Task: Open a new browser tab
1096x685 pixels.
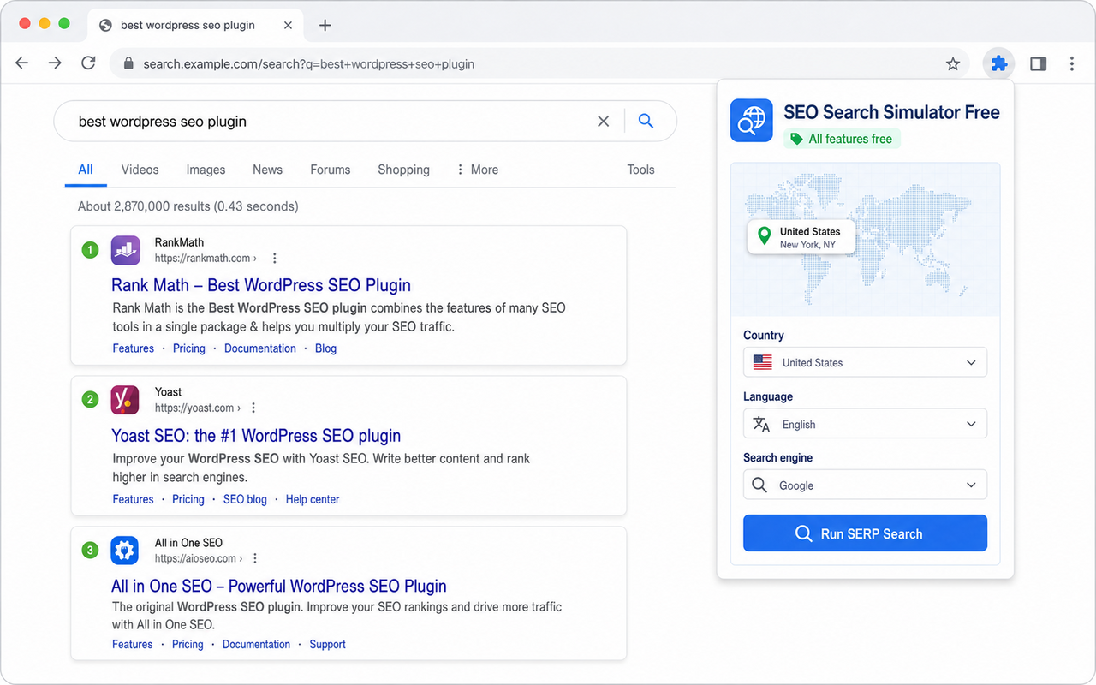Action: [x=325, y=25]
